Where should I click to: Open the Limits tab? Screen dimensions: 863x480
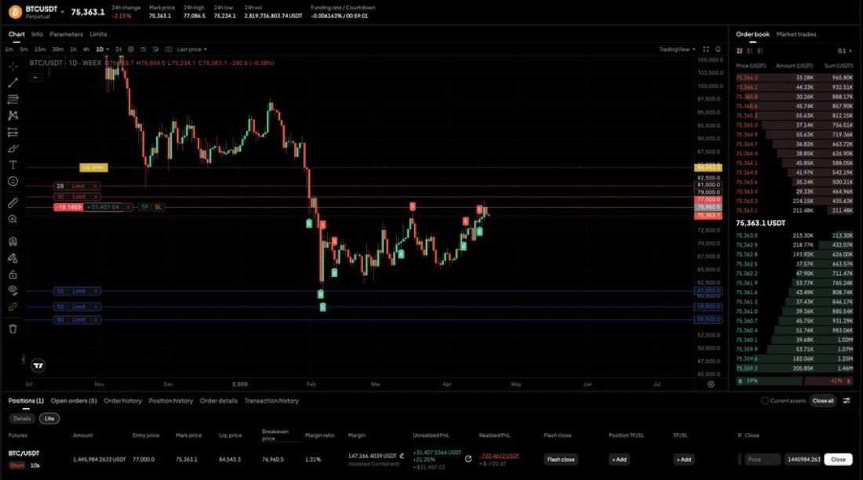[98, 35]
